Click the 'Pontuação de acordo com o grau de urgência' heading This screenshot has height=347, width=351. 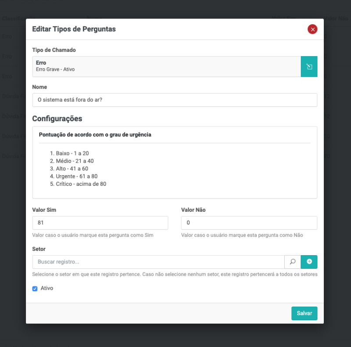point(95,135)
